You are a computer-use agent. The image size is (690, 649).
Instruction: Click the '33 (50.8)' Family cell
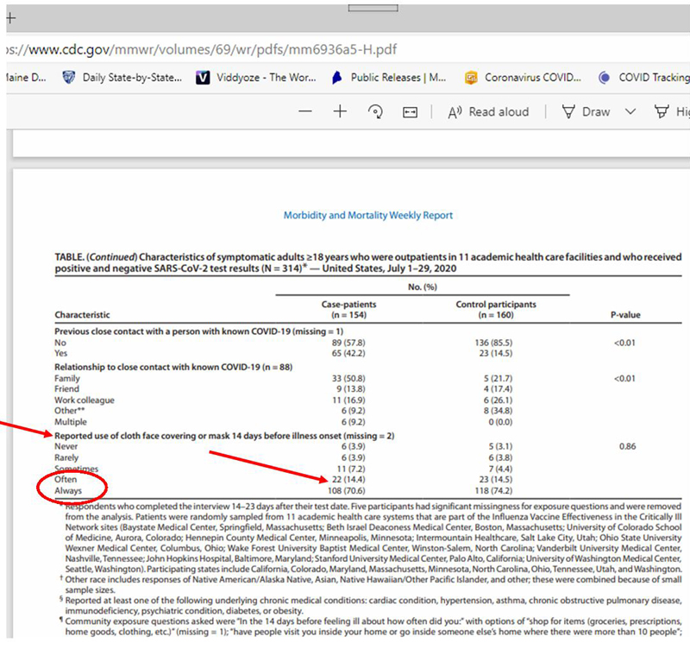pos(348,378)
